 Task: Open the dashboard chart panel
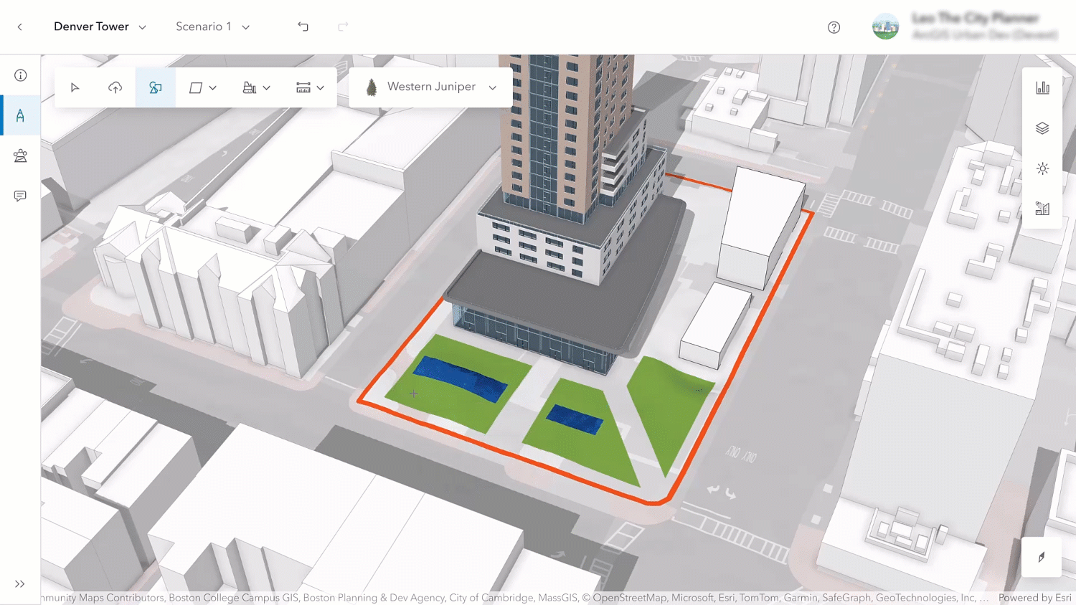pos(1042,87)
